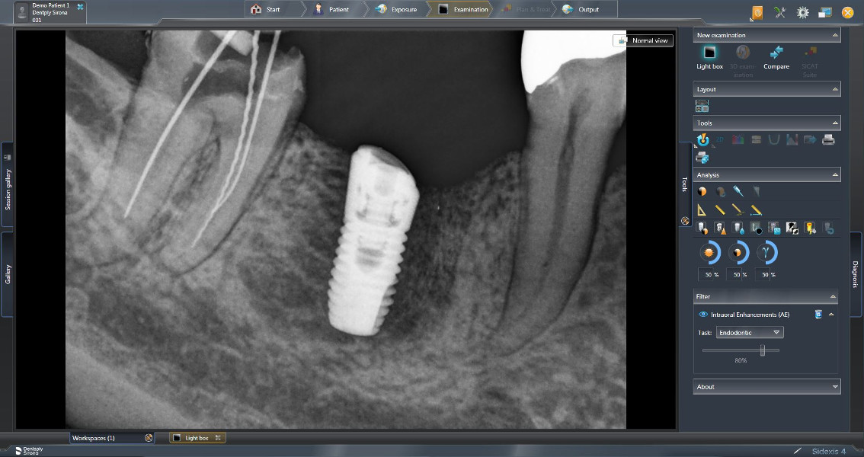Collapse the New examination section
Screen dimensions: 864x457
pos(836,35)
